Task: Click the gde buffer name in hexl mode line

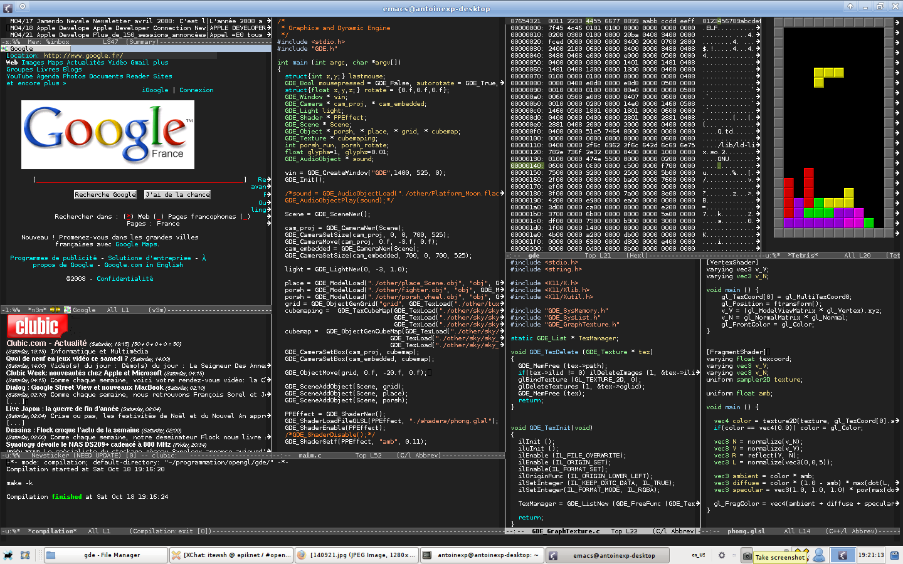Action: point(534,256)
